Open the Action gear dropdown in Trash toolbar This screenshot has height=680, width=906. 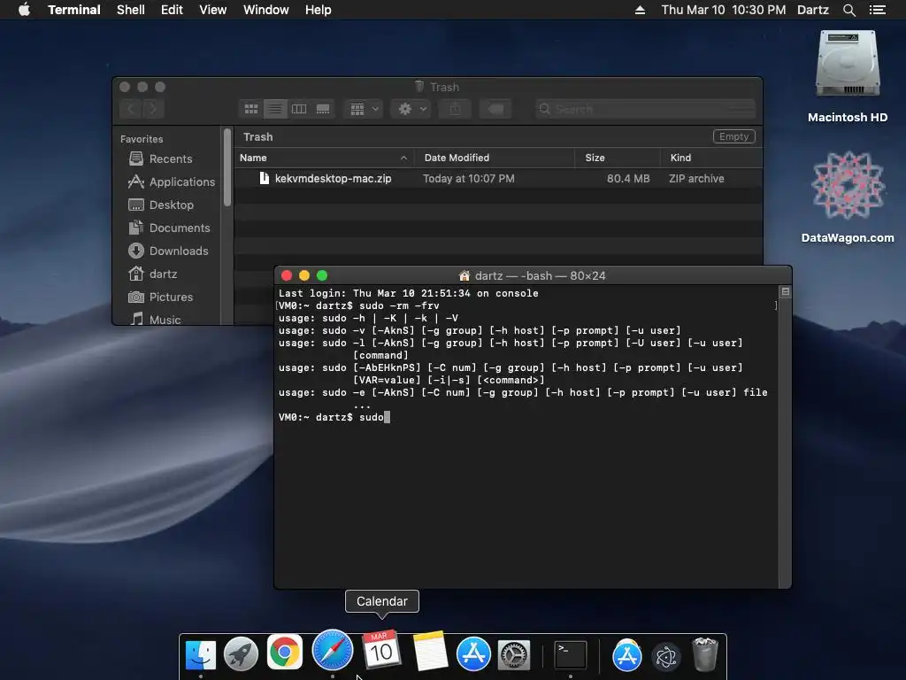[x=411, y=109]
